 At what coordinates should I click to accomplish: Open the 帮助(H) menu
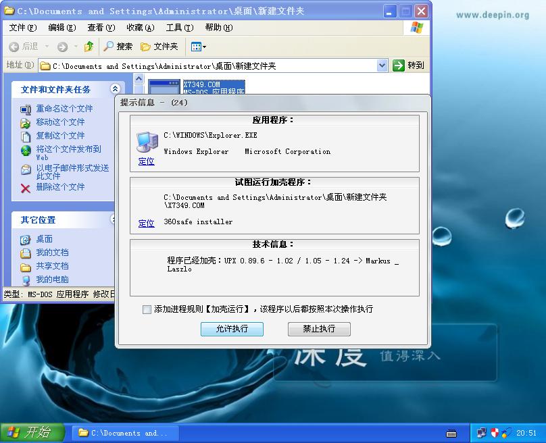pyautogui.click(x=219, y=28)
